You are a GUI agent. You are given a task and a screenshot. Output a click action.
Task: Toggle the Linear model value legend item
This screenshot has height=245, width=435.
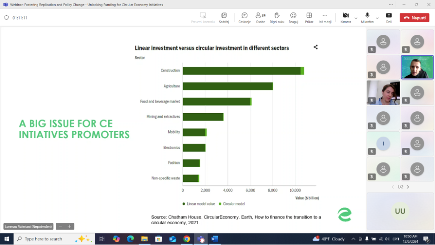point(198,204)
